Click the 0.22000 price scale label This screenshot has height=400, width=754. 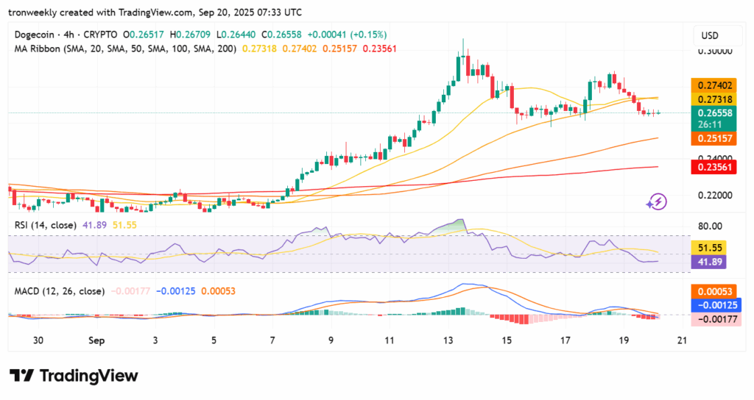coord(715,196)
